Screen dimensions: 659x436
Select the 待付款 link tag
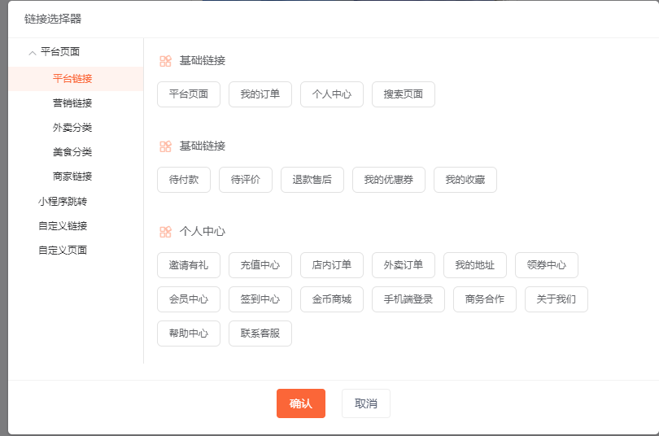click(x=184, y=180)
